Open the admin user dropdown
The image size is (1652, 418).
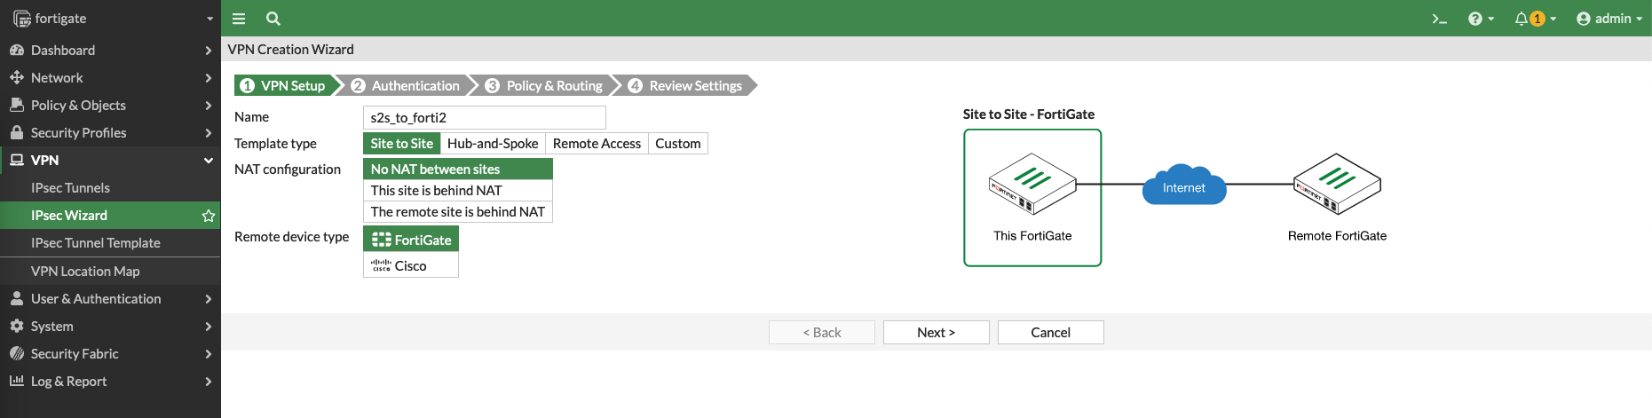pos(1609,19)
